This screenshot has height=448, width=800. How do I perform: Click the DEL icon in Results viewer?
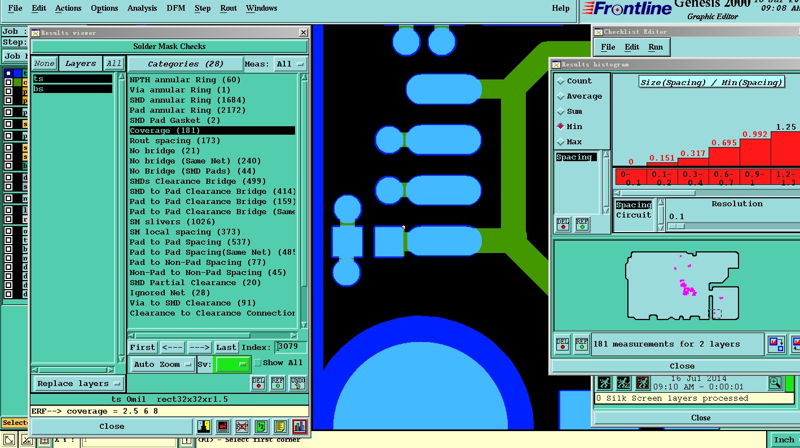(258, 383)
